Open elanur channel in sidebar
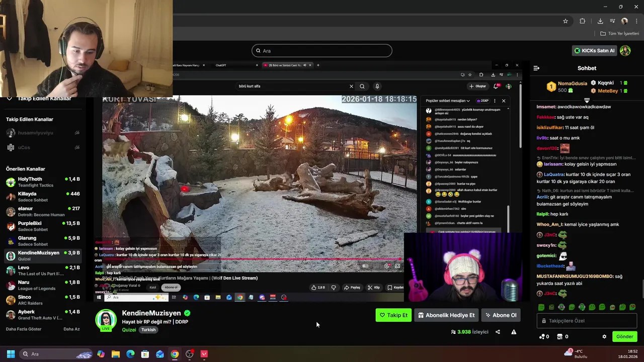644x362 pixels. tap(43, 211)
